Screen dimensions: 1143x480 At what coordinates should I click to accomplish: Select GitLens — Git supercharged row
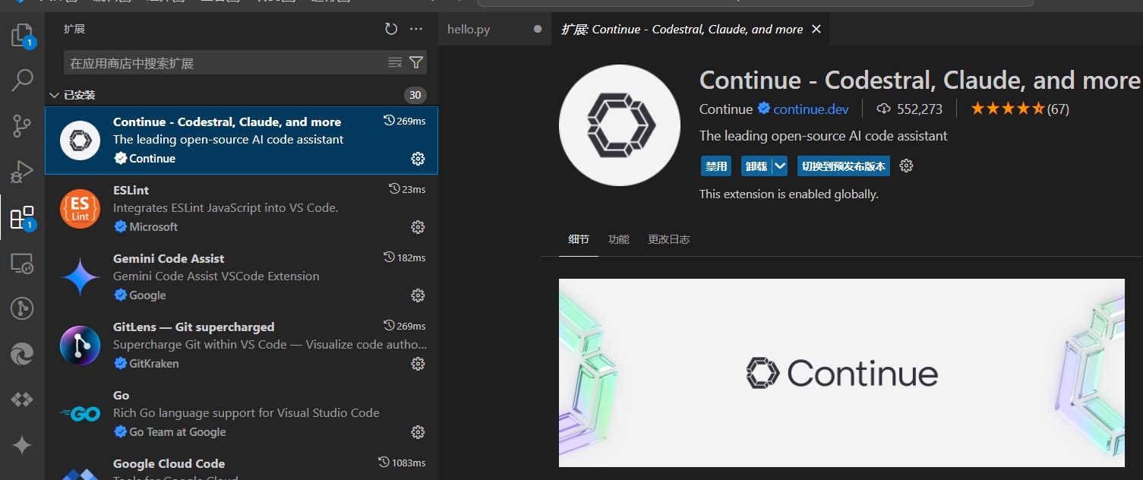[242, 346]
